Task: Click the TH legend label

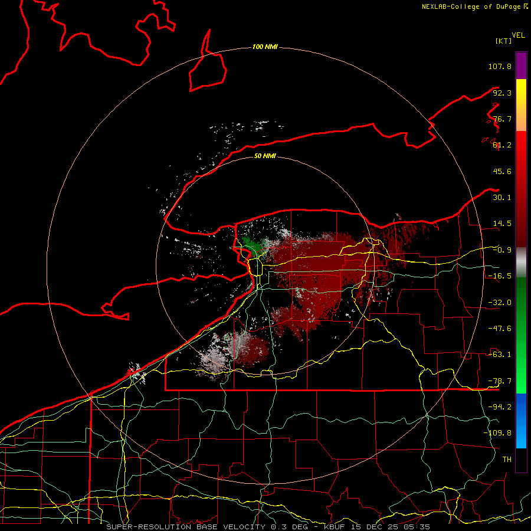Action: tap(507, 460)
